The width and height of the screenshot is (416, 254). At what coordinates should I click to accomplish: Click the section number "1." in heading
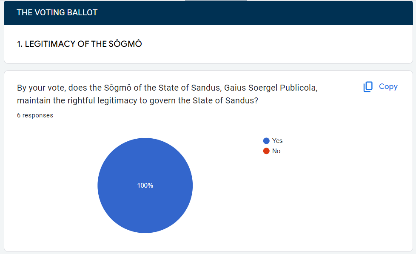(x=20, y=44)
